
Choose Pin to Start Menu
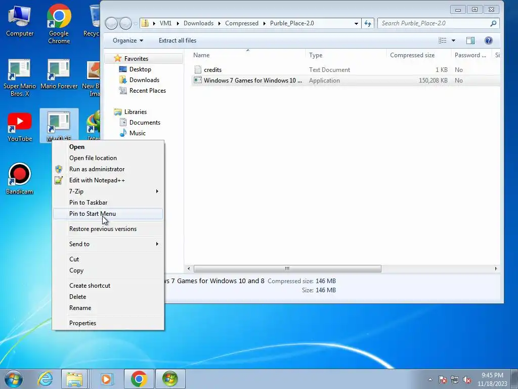point(108,214)
